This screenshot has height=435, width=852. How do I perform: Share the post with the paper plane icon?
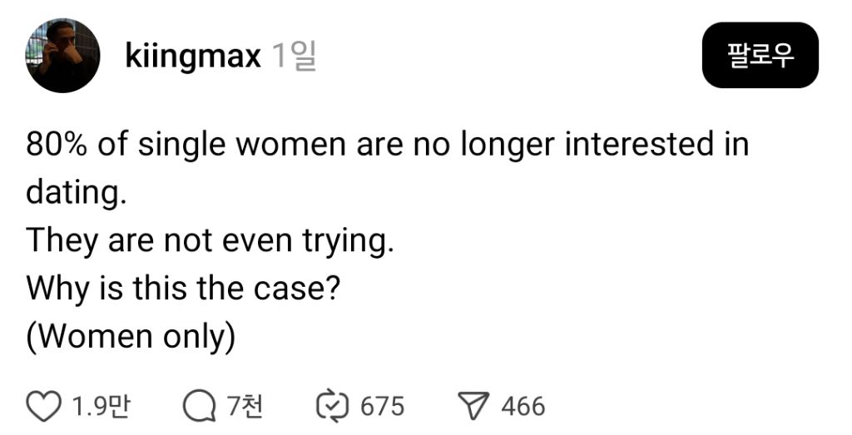coord(473,406)
